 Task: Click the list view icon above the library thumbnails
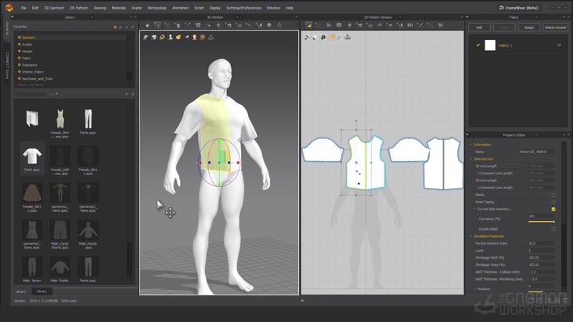[132, 94]
